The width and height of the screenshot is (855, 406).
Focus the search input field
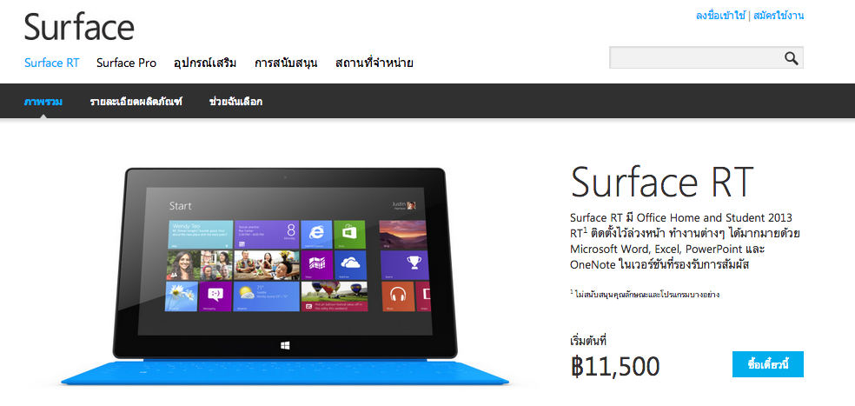click(696, 58)
